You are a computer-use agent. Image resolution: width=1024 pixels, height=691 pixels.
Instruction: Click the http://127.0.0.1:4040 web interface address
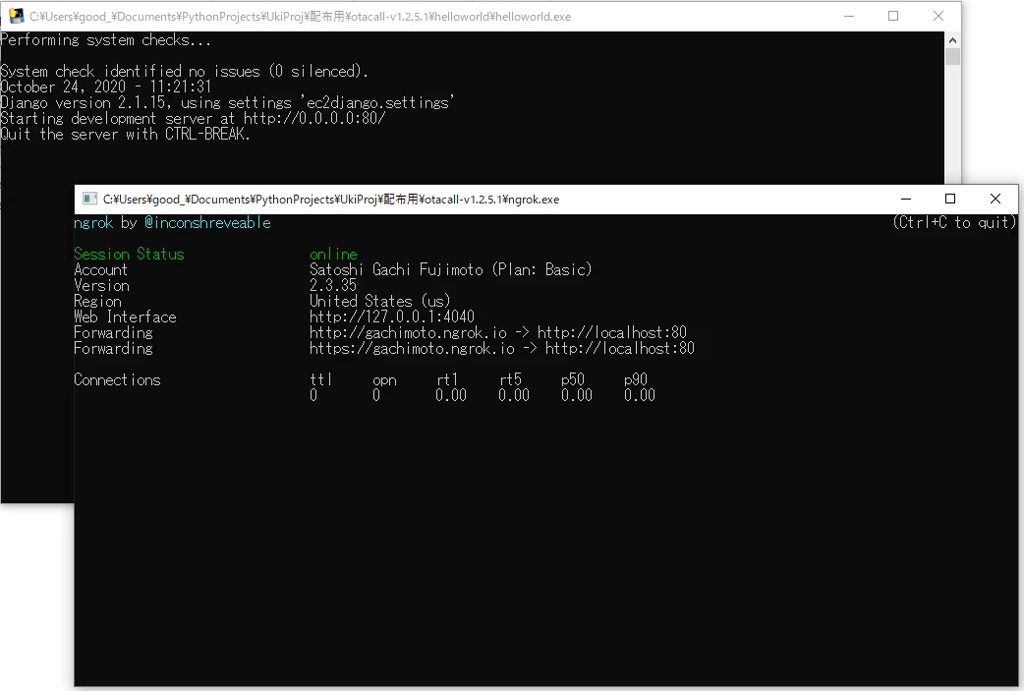[392, 317]
